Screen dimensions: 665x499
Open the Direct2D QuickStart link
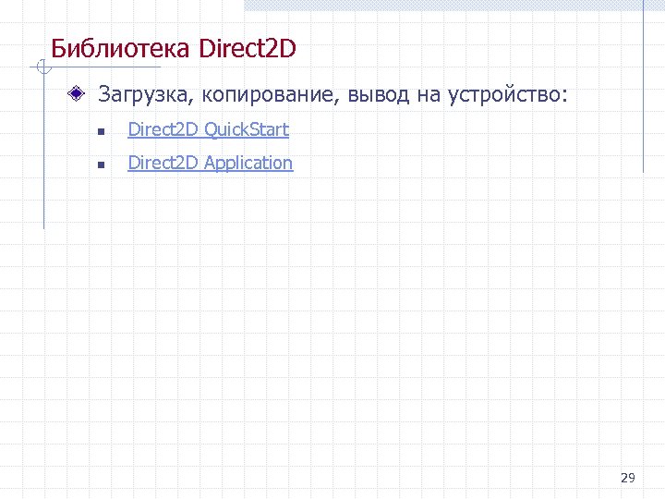208,129
